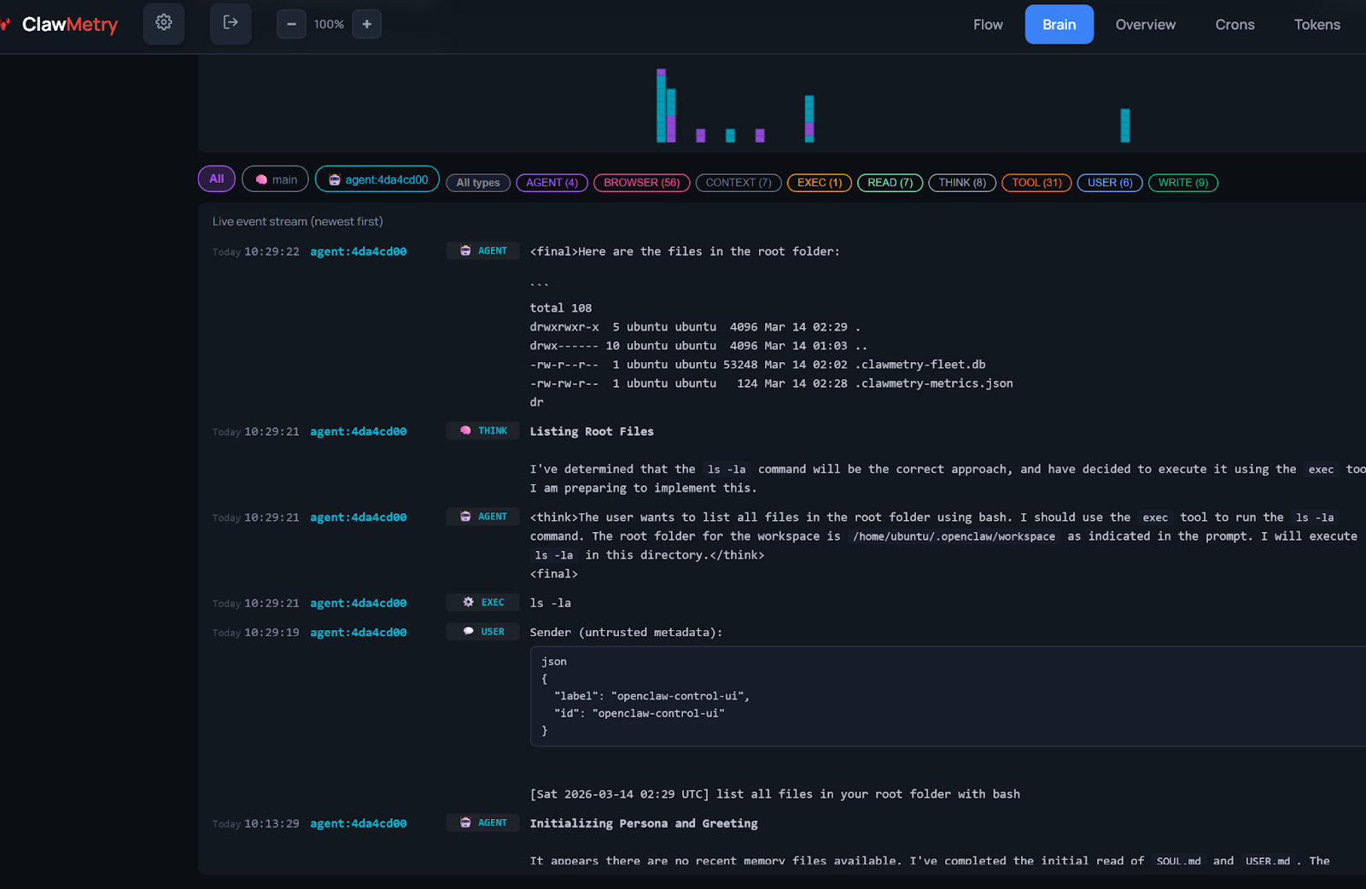Go to the Crons tab

pos(1235,25)
